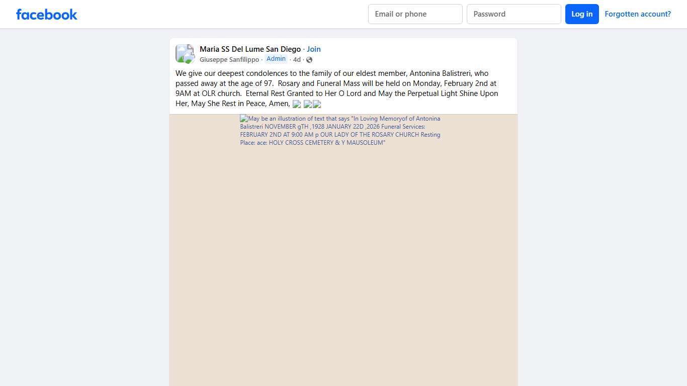Viewport: 687px width, 386px height.
Task: Click the Facebook logo
Action: coord(46,14)
